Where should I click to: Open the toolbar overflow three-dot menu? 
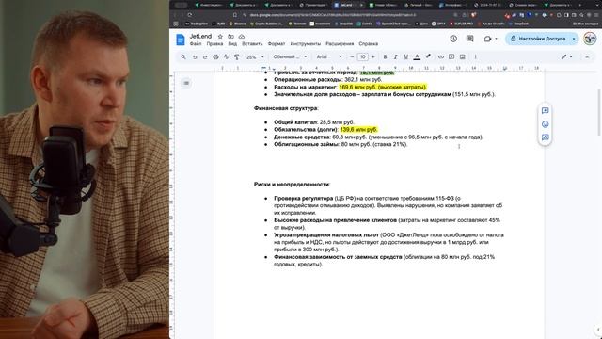tap(475, 56)
